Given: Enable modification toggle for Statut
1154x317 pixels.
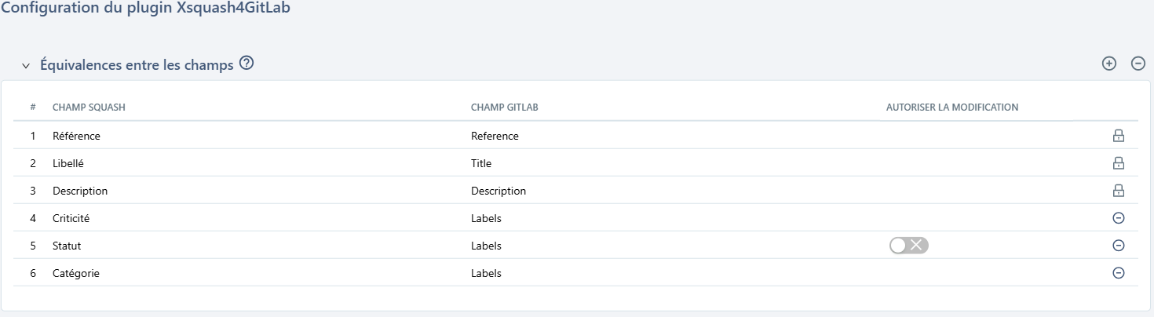Looking at the screenshot, I should (908, 246).
